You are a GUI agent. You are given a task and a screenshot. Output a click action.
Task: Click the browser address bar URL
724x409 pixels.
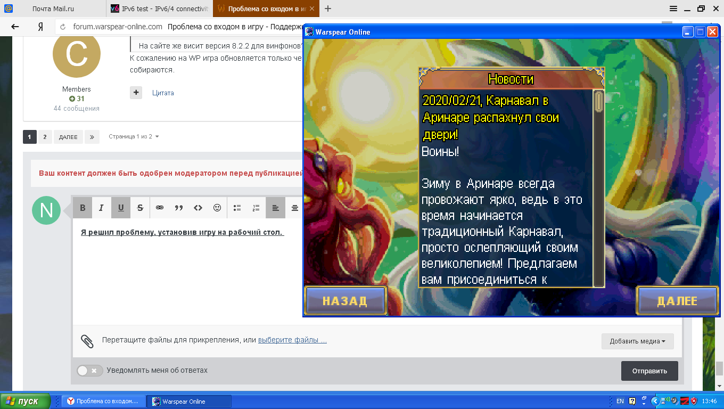(x=118, y=27)
